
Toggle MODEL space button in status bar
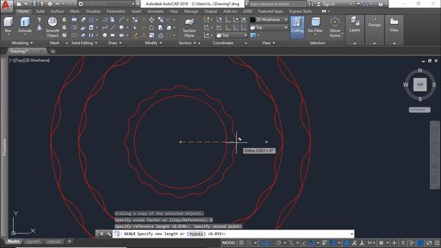[x=229, y=242]
